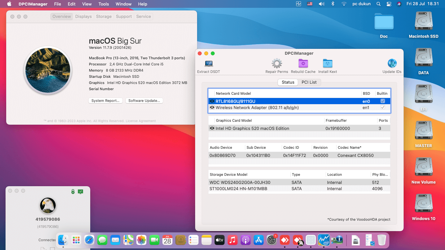The width and height of the screenshot is (445, 250).
Task: Switch to the PCI List tab
Action: [x=309, y=82]
